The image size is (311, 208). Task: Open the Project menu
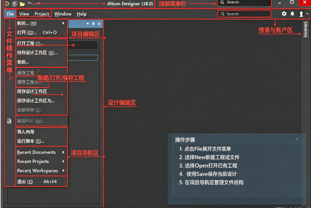click(41, 14)
